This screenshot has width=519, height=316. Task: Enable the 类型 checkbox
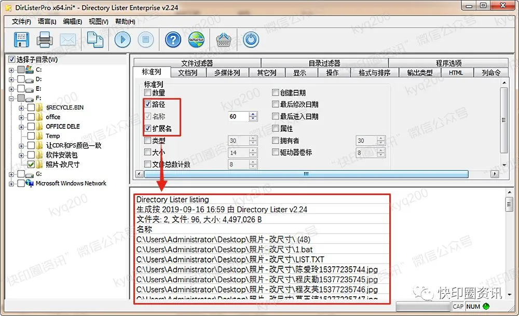coord(147,140)
